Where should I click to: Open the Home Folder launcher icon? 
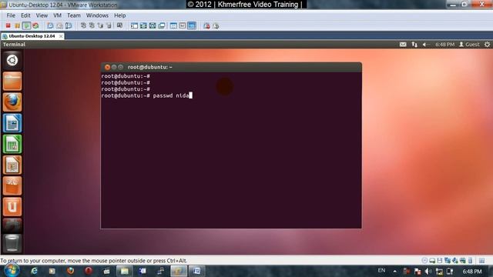[12, 81]
